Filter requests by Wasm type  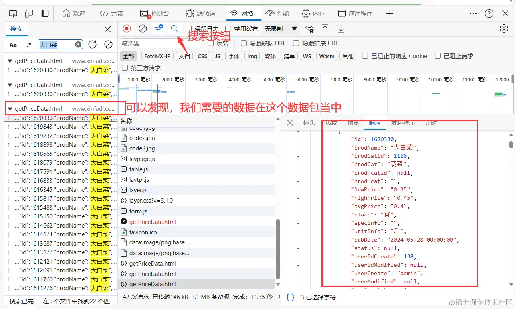pos(327,56)
